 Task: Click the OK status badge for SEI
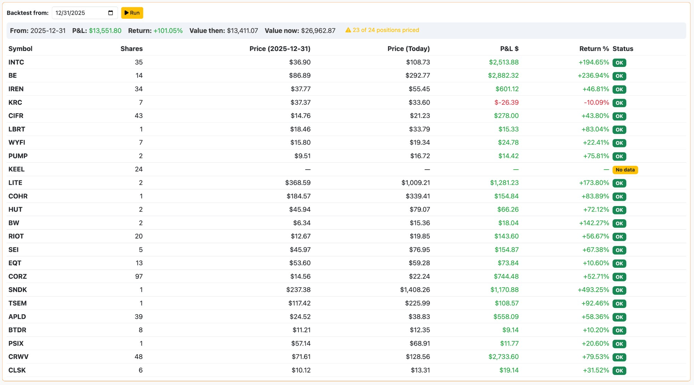pyautogui.click(x=619, y=250)
